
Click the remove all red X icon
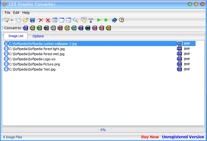48,20
